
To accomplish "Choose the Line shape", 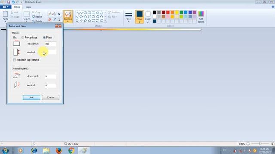I will click(x=77, y=13).
